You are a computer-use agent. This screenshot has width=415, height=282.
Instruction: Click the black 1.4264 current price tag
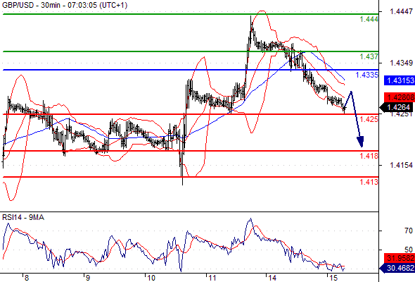click(x=397, y=107)
